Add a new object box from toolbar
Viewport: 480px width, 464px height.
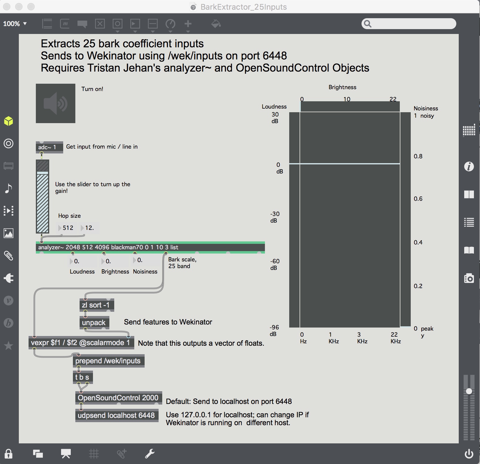pyautogui.click(x=47, y=24)
